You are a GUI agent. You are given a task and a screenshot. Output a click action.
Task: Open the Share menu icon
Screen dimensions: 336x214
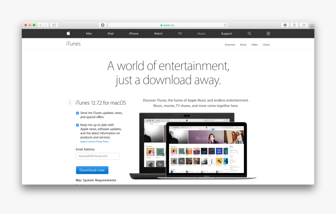[x=295, y=25]
